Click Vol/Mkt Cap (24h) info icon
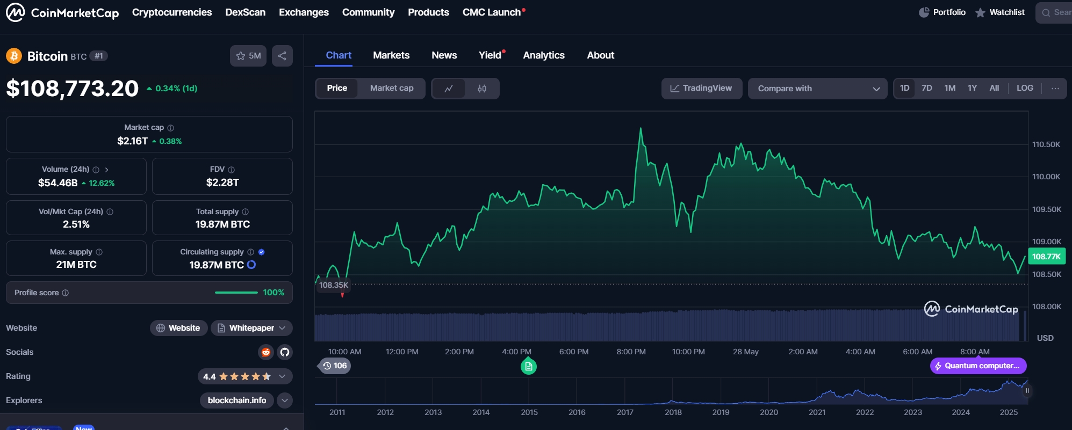This screenshot has width=1072, height=430. (110, 212)
